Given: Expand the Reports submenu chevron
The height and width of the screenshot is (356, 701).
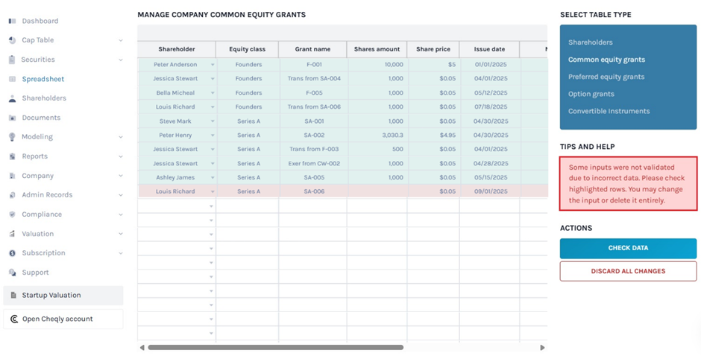Looking at the screenshot, I should 121,156.
